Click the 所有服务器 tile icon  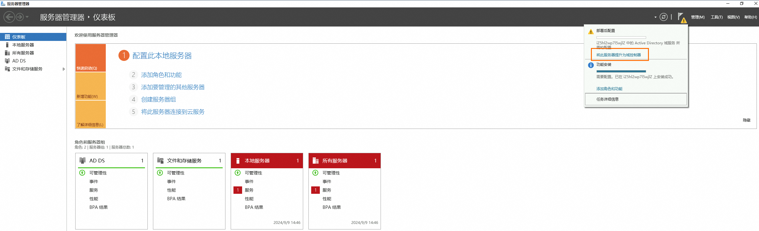316,161
